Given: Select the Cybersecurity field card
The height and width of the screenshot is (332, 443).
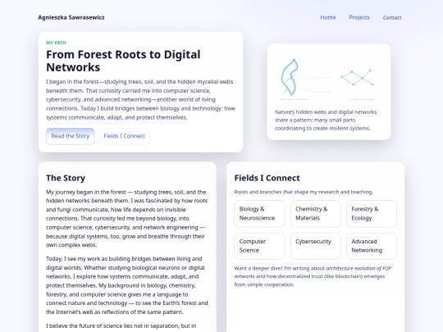Looking at the screenshot, I should click(316, 246).
